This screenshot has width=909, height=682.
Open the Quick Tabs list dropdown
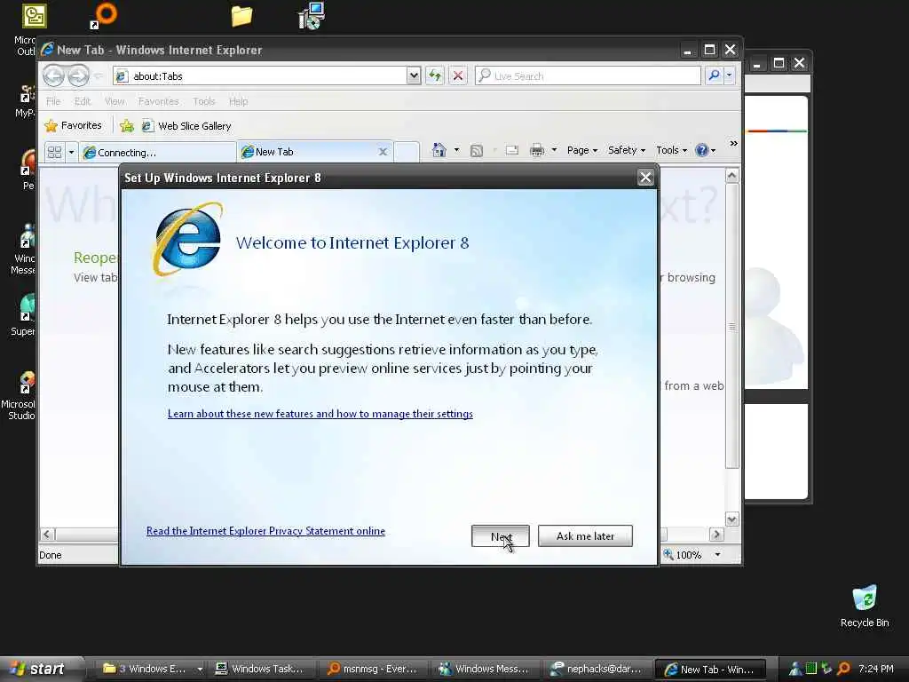(x=71, y=153)
